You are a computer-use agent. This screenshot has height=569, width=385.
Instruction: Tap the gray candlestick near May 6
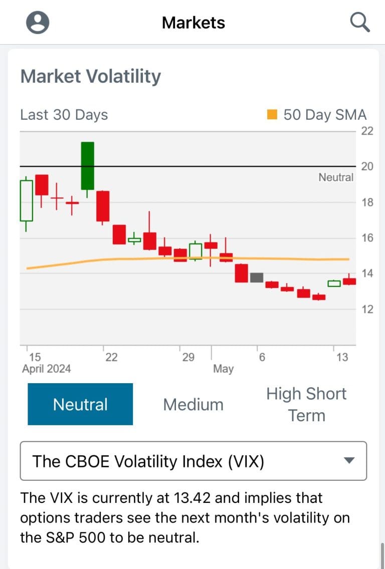pos(257,277)
